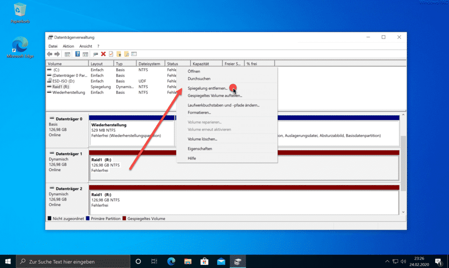The height and width of the screenshot is (268, 449).
Task: Choose Öffnen in the context menu
Action: (x=227, y=71)
